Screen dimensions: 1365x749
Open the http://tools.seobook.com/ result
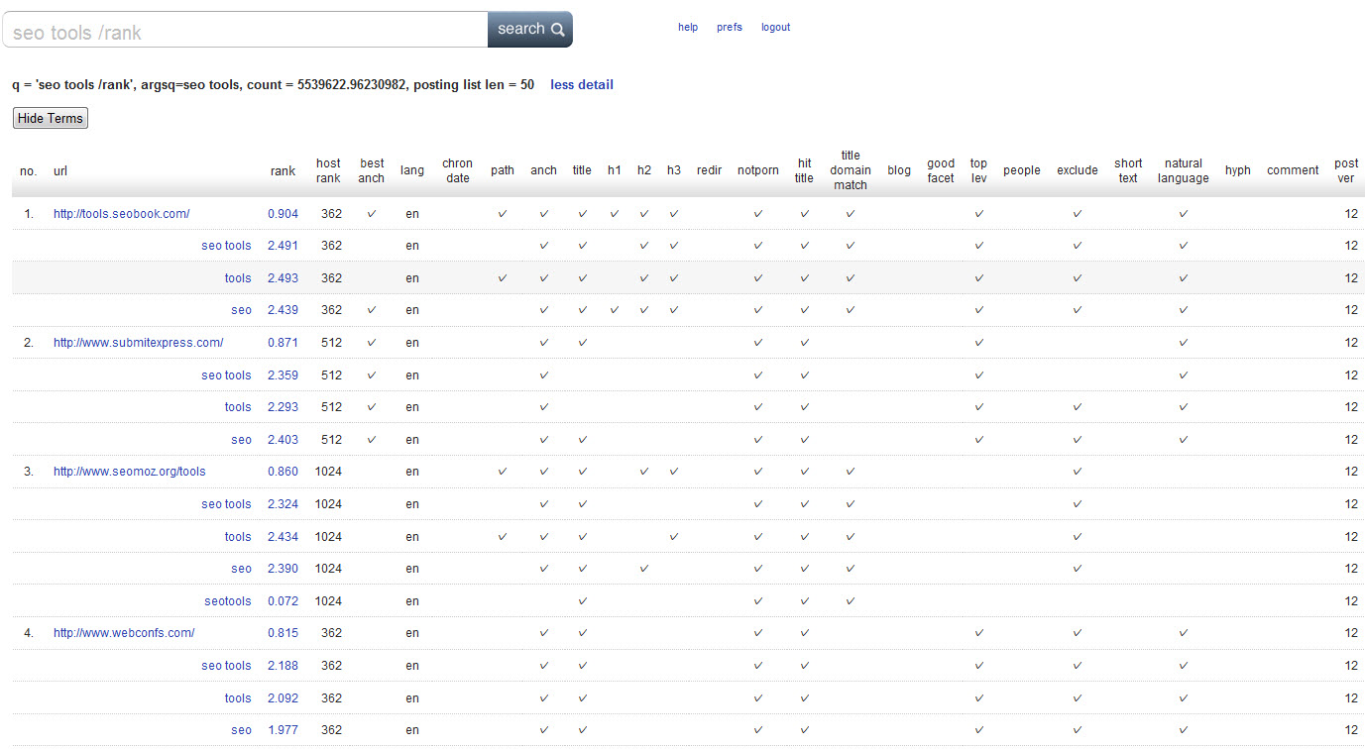pos(121,213)
